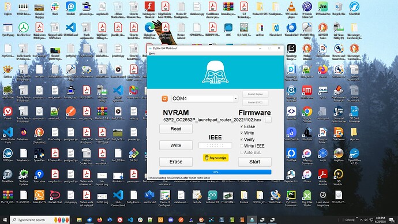Open the Windows Start button
The width and height of the screenshot is (398, 224).
[5, 220]
